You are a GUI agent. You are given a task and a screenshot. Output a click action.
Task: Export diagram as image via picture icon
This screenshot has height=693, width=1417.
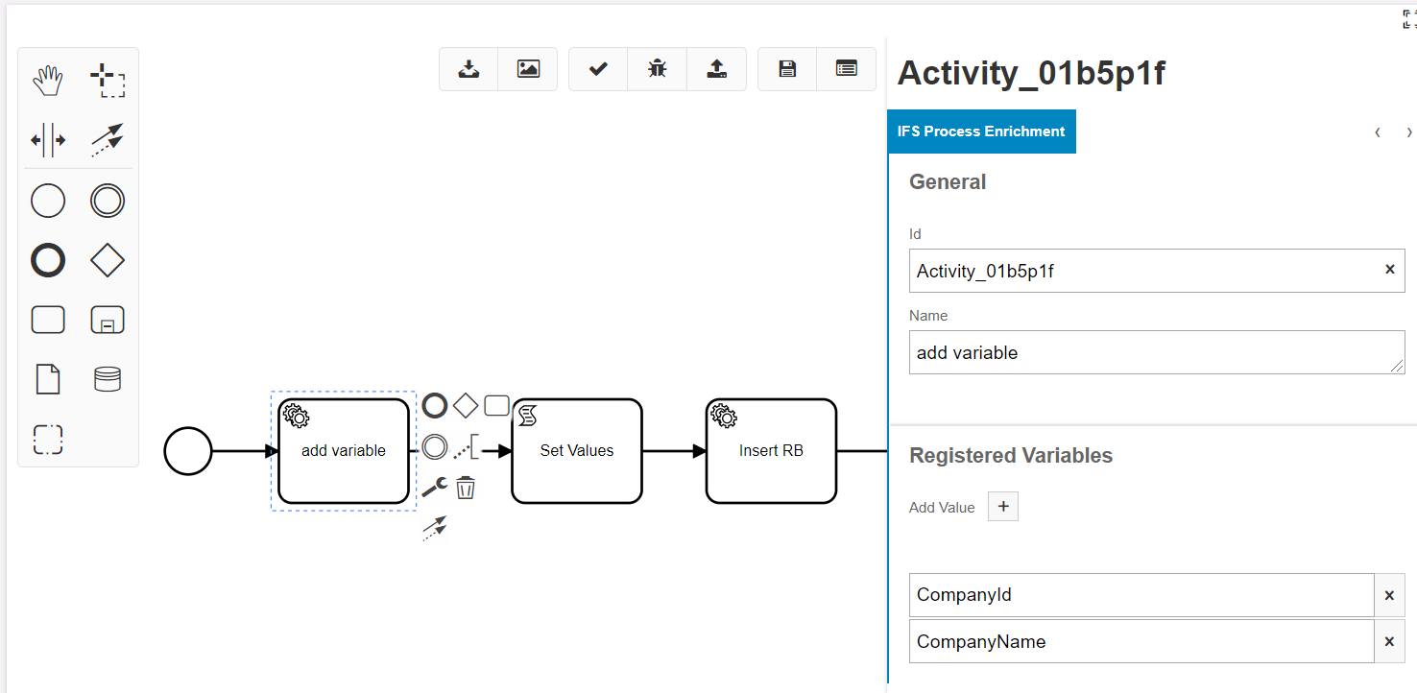(x=528, y=68)
